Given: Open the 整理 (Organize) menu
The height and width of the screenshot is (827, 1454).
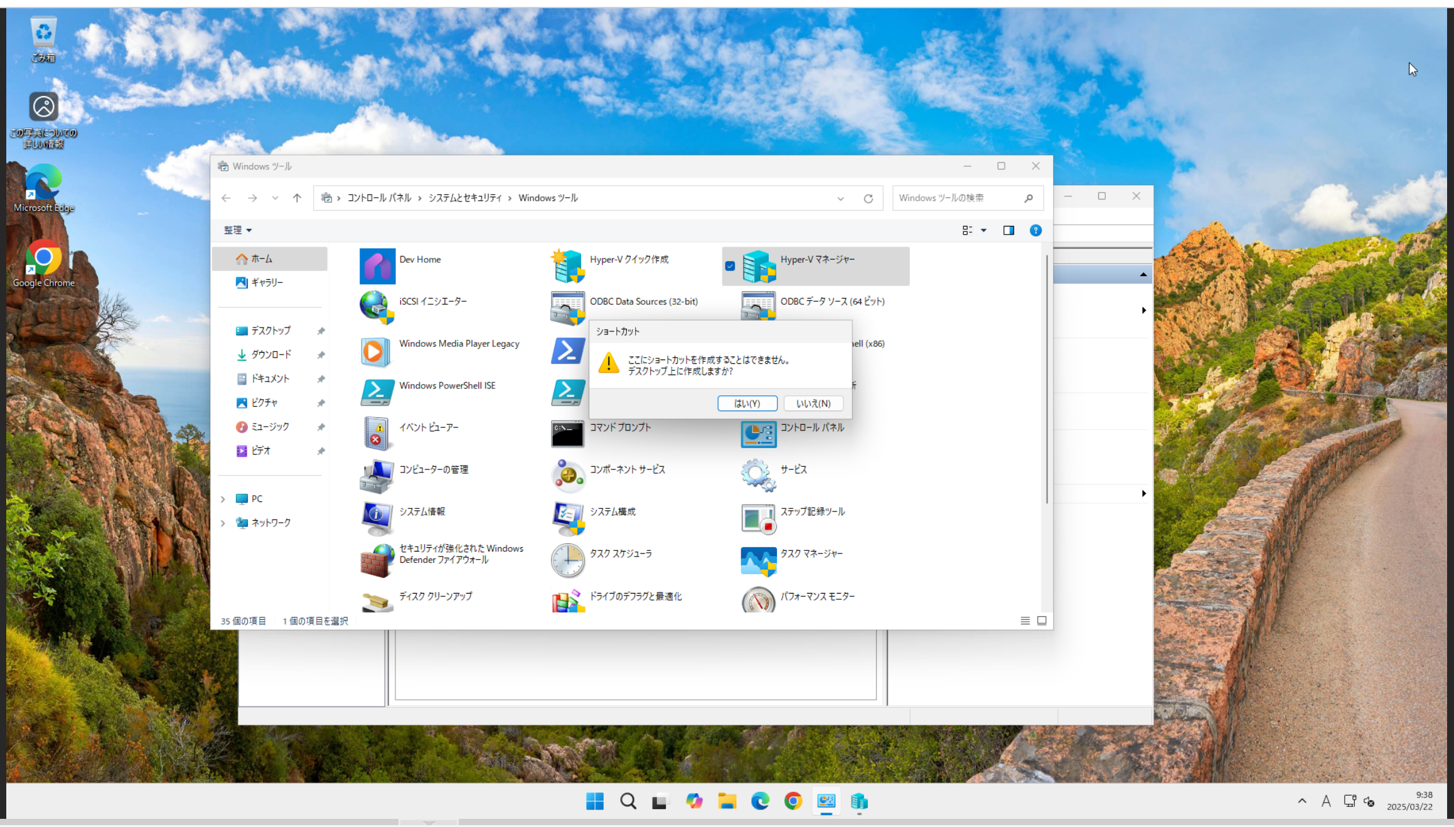Looking at the screenshot, I should point(237,230).
